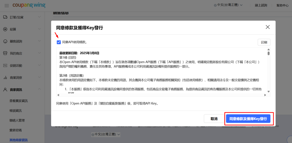
Task: Click the seller info person icon
Action: point(5,90)
